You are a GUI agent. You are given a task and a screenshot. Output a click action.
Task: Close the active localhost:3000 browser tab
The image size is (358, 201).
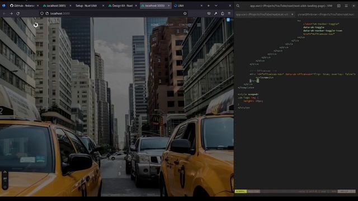[169, 6]
